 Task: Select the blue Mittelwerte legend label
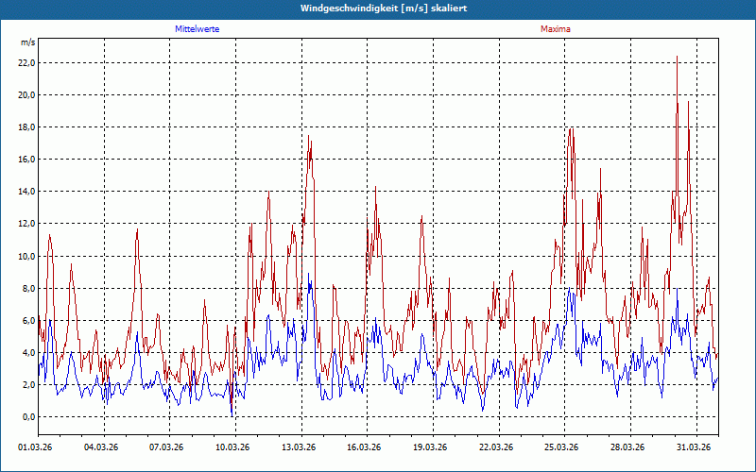tap(198, 29)
